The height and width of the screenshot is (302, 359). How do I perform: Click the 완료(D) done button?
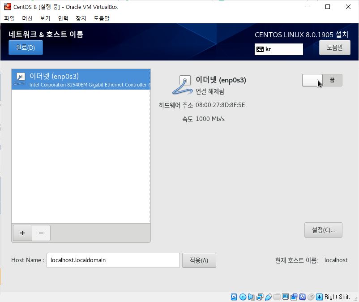(26, 47)
